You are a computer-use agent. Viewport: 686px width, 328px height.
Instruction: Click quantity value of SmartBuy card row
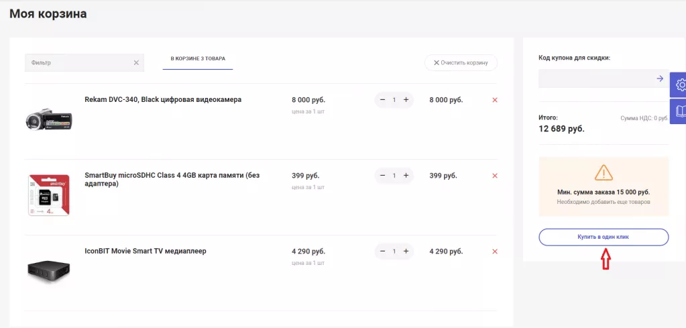tap(394, 176)
